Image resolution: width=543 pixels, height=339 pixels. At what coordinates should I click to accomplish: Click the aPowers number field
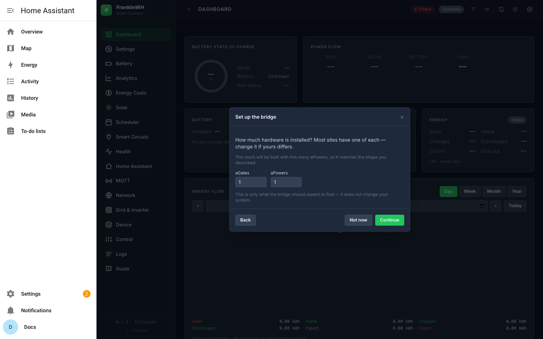coord(286,182)
